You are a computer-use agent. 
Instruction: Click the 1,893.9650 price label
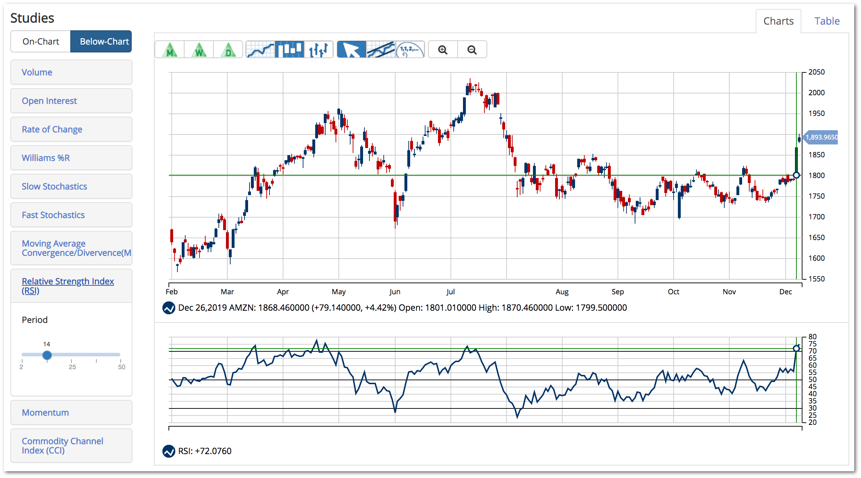pos(821,137)
